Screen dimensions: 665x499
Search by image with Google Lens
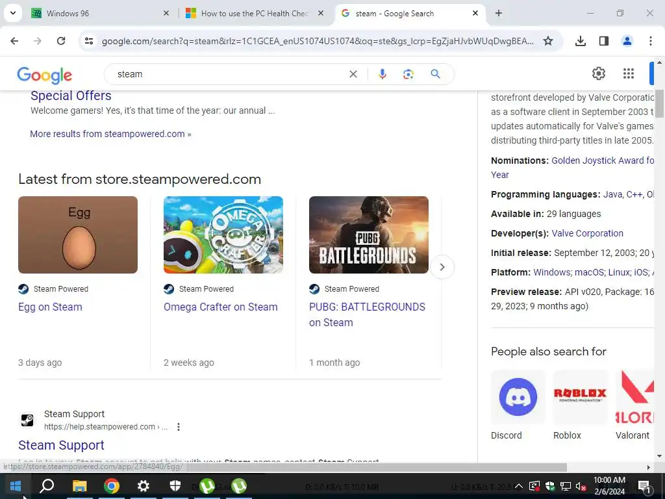click(408, 74)
